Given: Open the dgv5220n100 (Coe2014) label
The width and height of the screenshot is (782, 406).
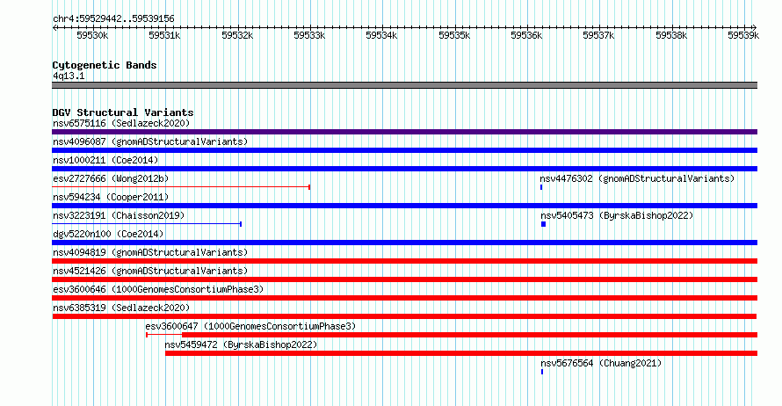Looking at the screenshot, I should coord(108,234).
